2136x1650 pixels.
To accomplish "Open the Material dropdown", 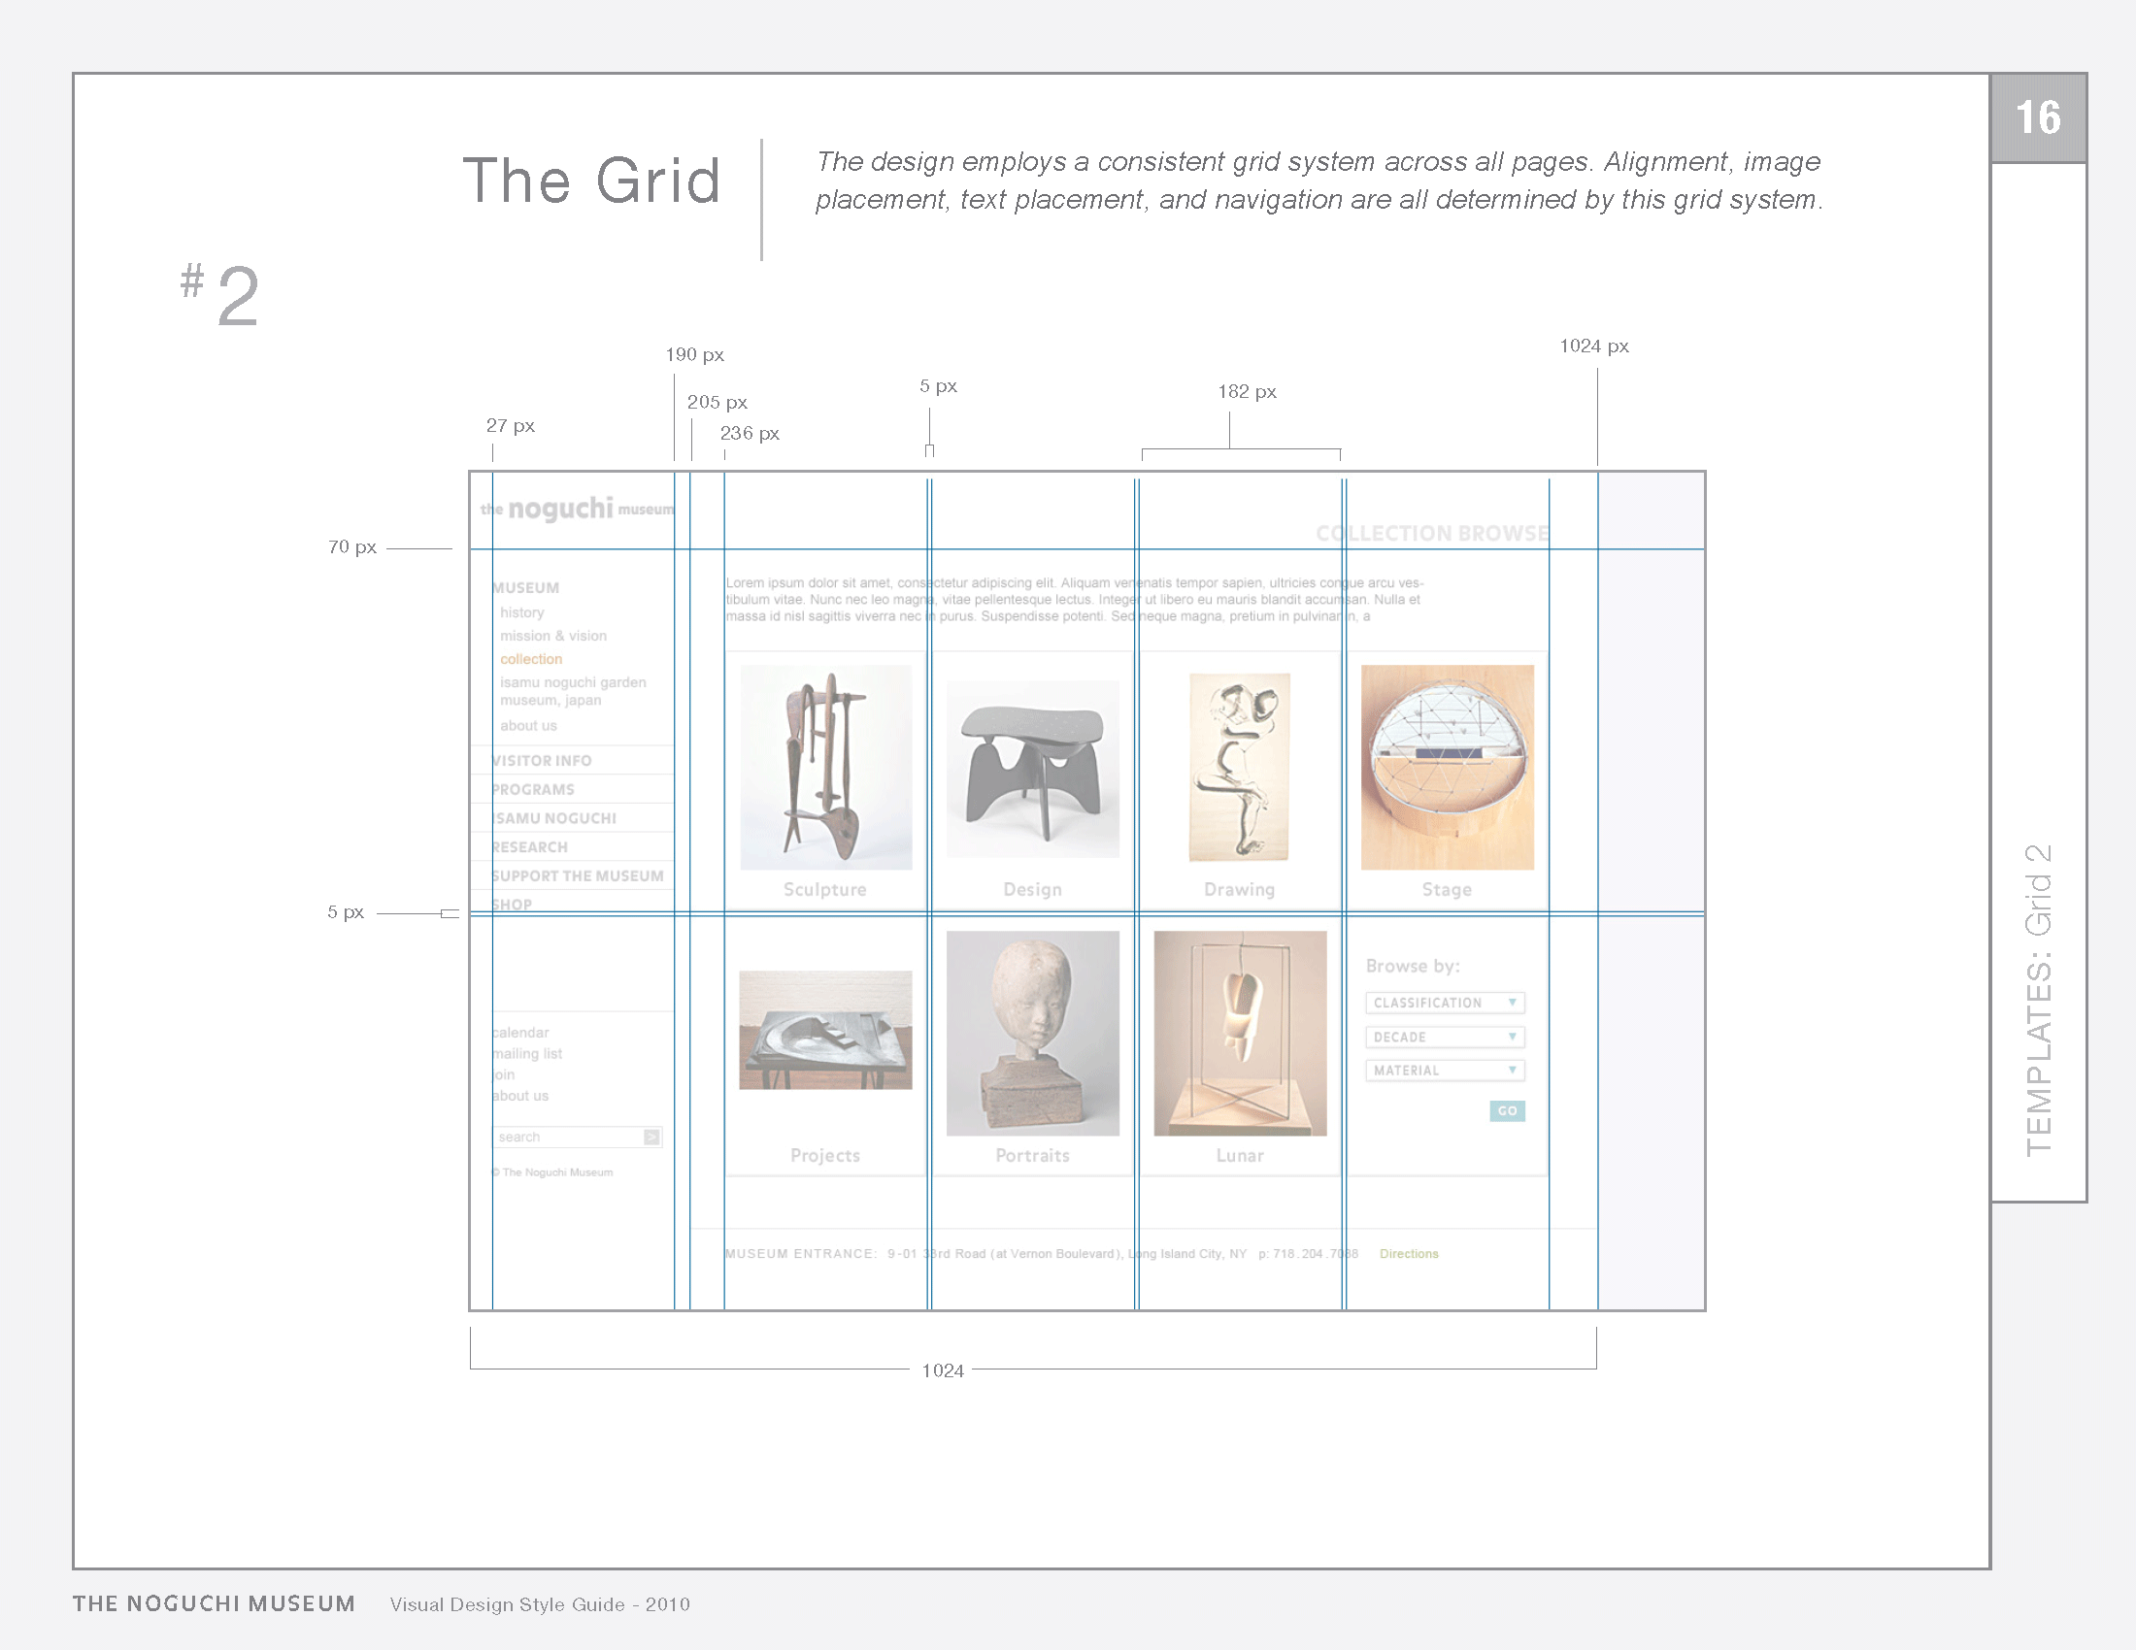I will 1445,1071.
